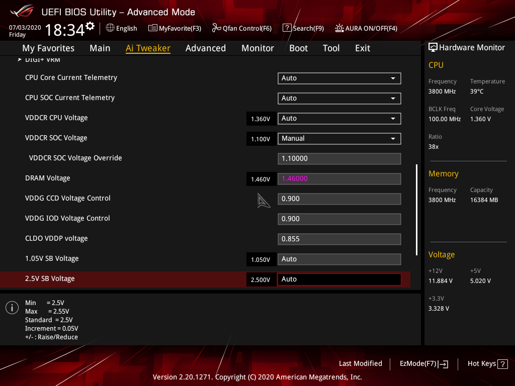515x386 pixels.
Task: Click the BCLK Freq 100.00 MHz value
Action: point(445,119)
